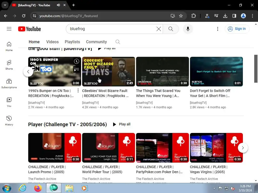Open Home in the left sidebar

pos(9,46)
